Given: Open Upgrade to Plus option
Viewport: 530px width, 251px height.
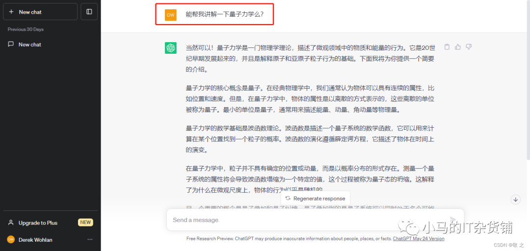Looking at the screenshot, I should pos(38,223).
